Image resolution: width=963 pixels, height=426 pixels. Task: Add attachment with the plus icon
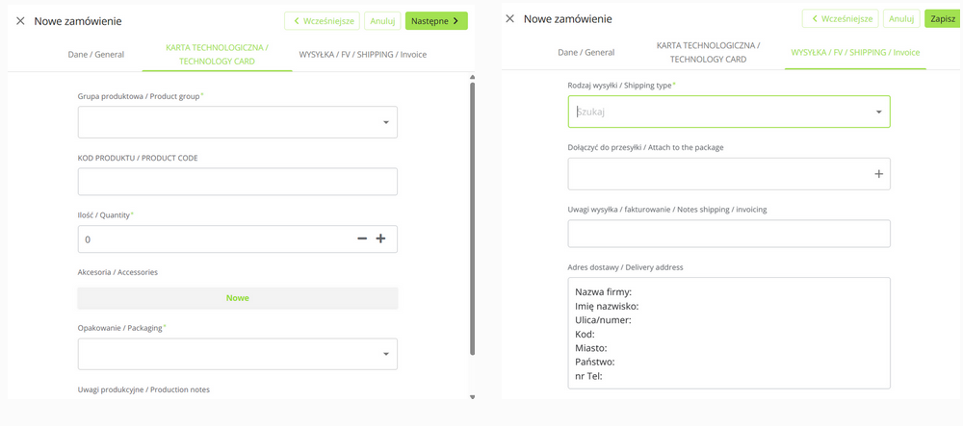(x=879, y=174)
